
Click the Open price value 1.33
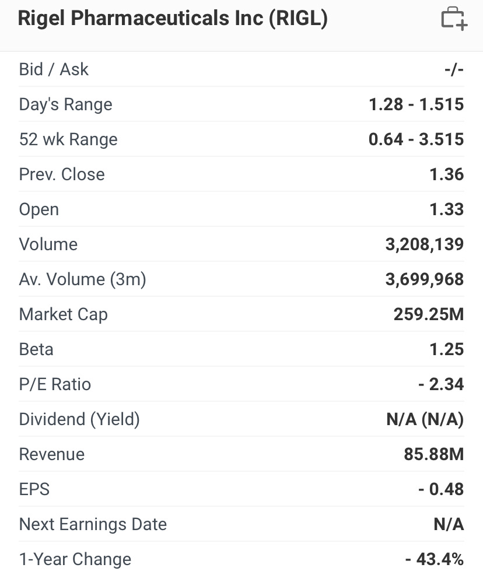coord(446,209)
